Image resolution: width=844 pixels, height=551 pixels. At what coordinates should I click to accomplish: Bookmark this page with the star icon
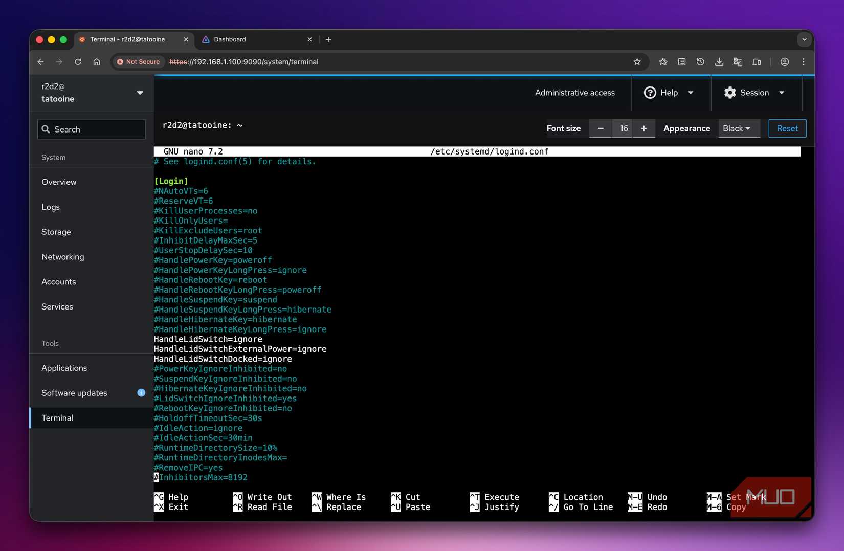coord(637,62)
